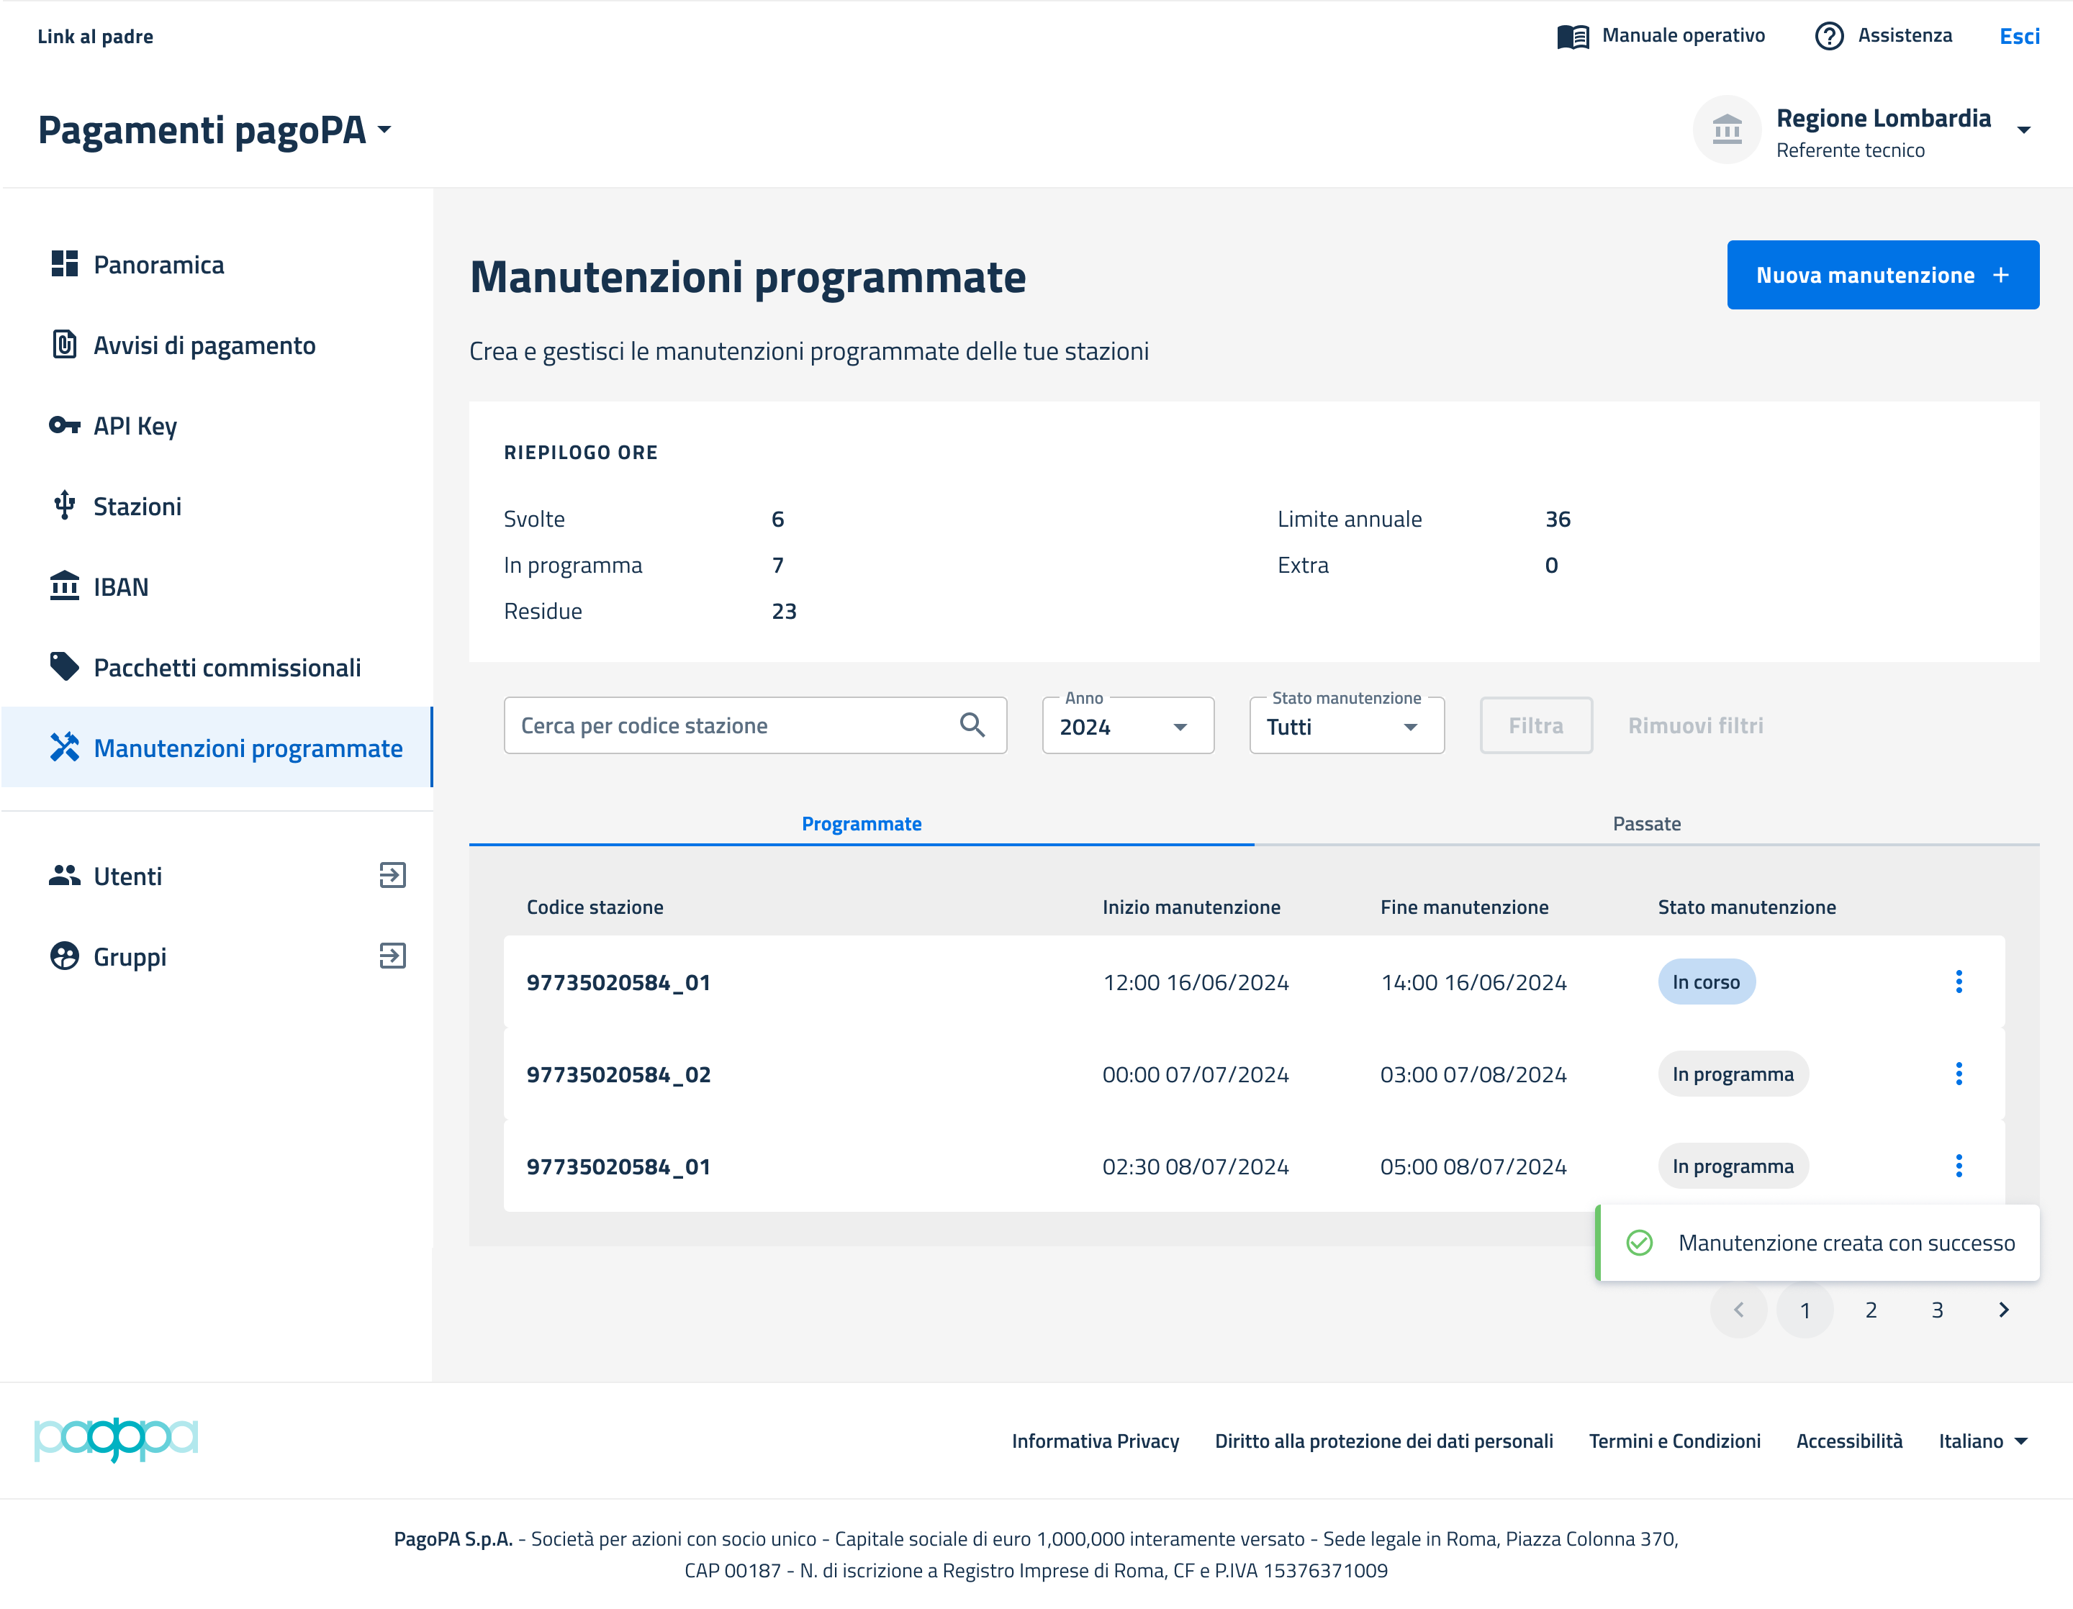
Task: Open actions menu for station 97735020584_02
Action: coord(1958,1074)
